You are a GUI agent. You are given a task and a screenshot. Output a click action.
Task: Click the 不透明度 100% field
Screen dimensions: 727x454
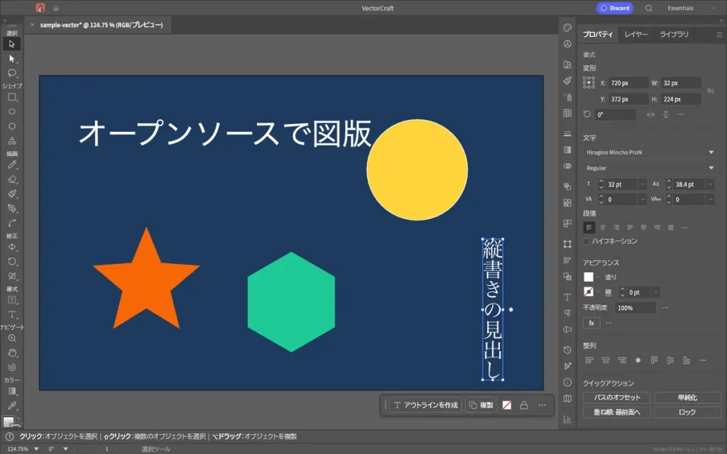pos(635,308)
